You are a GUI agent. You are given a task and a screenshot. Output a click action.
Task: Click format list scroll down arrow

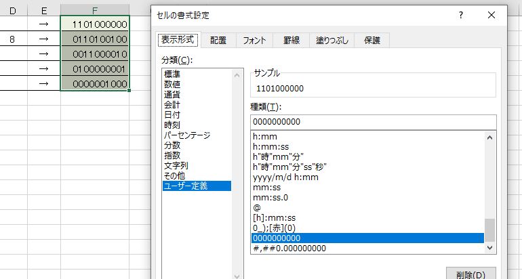pos(489,247)
